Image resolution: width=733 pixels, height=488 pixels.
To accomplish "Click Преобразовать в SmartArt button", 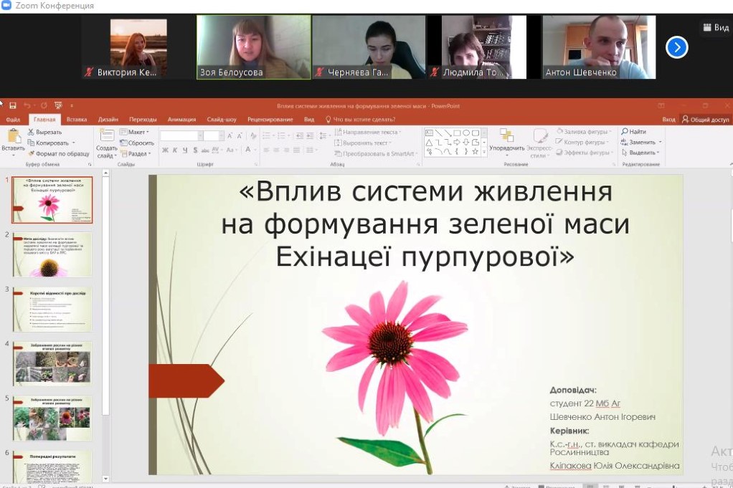I will 375,153.
